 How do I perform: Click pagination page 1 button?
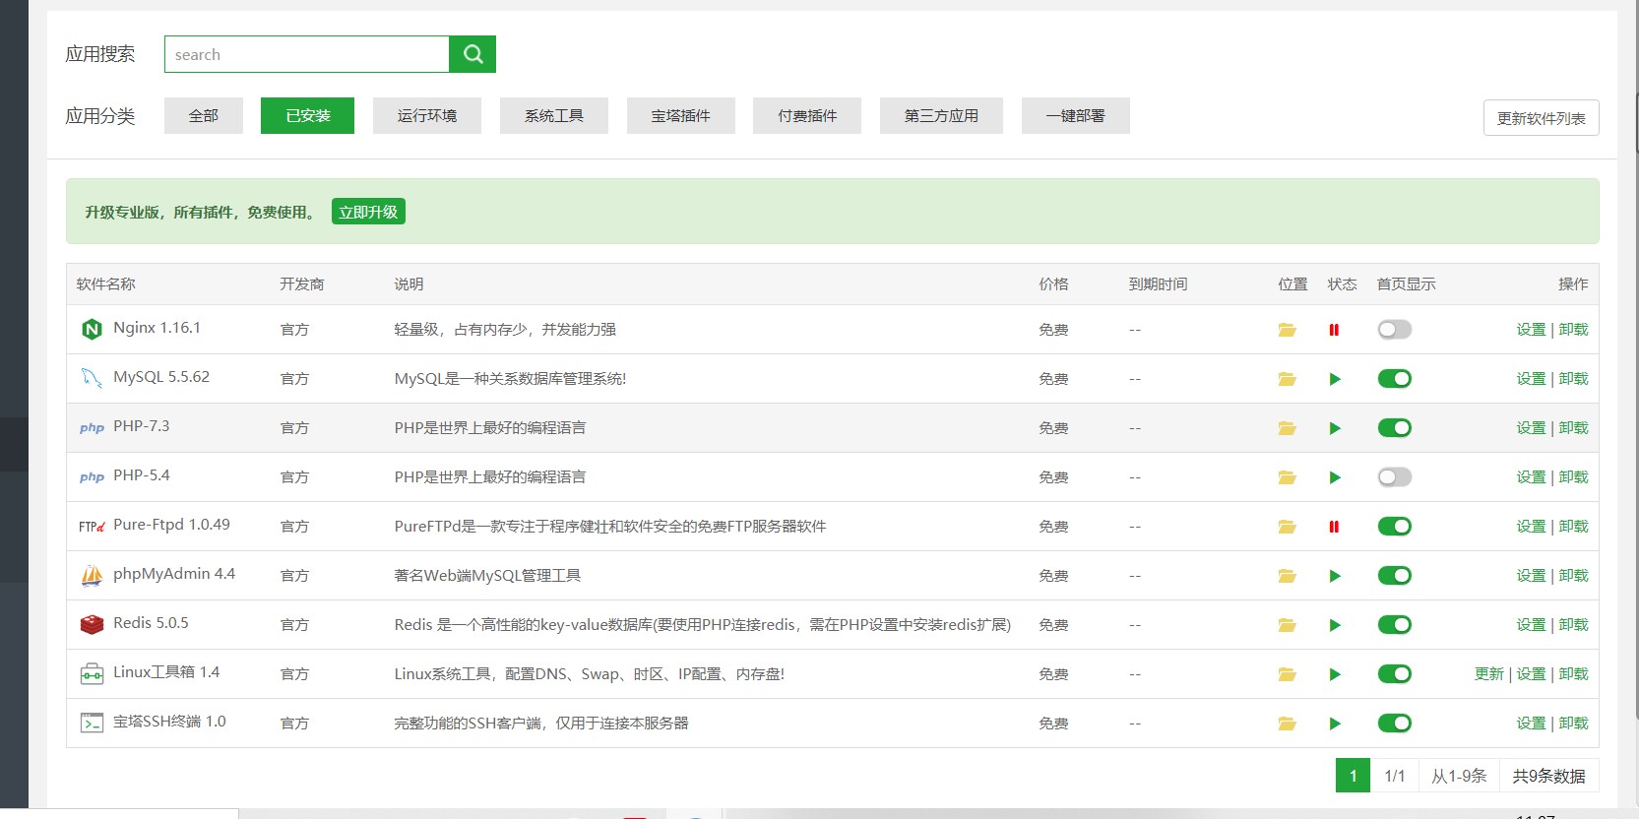coord(1353,776)
